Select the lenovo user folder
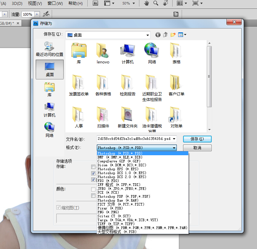Screen dimensions: 257x249 103,53
